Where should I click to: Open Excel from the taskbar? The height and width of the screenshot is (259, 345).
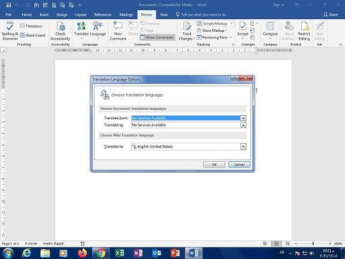pyautogui.click(x=120, y=253)
